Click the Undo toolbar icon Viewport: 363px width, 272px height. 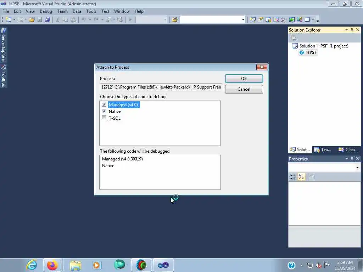(x=84, y=20)
